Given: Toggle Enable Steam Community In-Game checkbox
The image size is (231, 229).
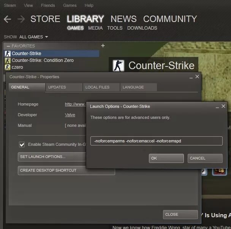Looking at the screenshot, I should coord(22,145).
